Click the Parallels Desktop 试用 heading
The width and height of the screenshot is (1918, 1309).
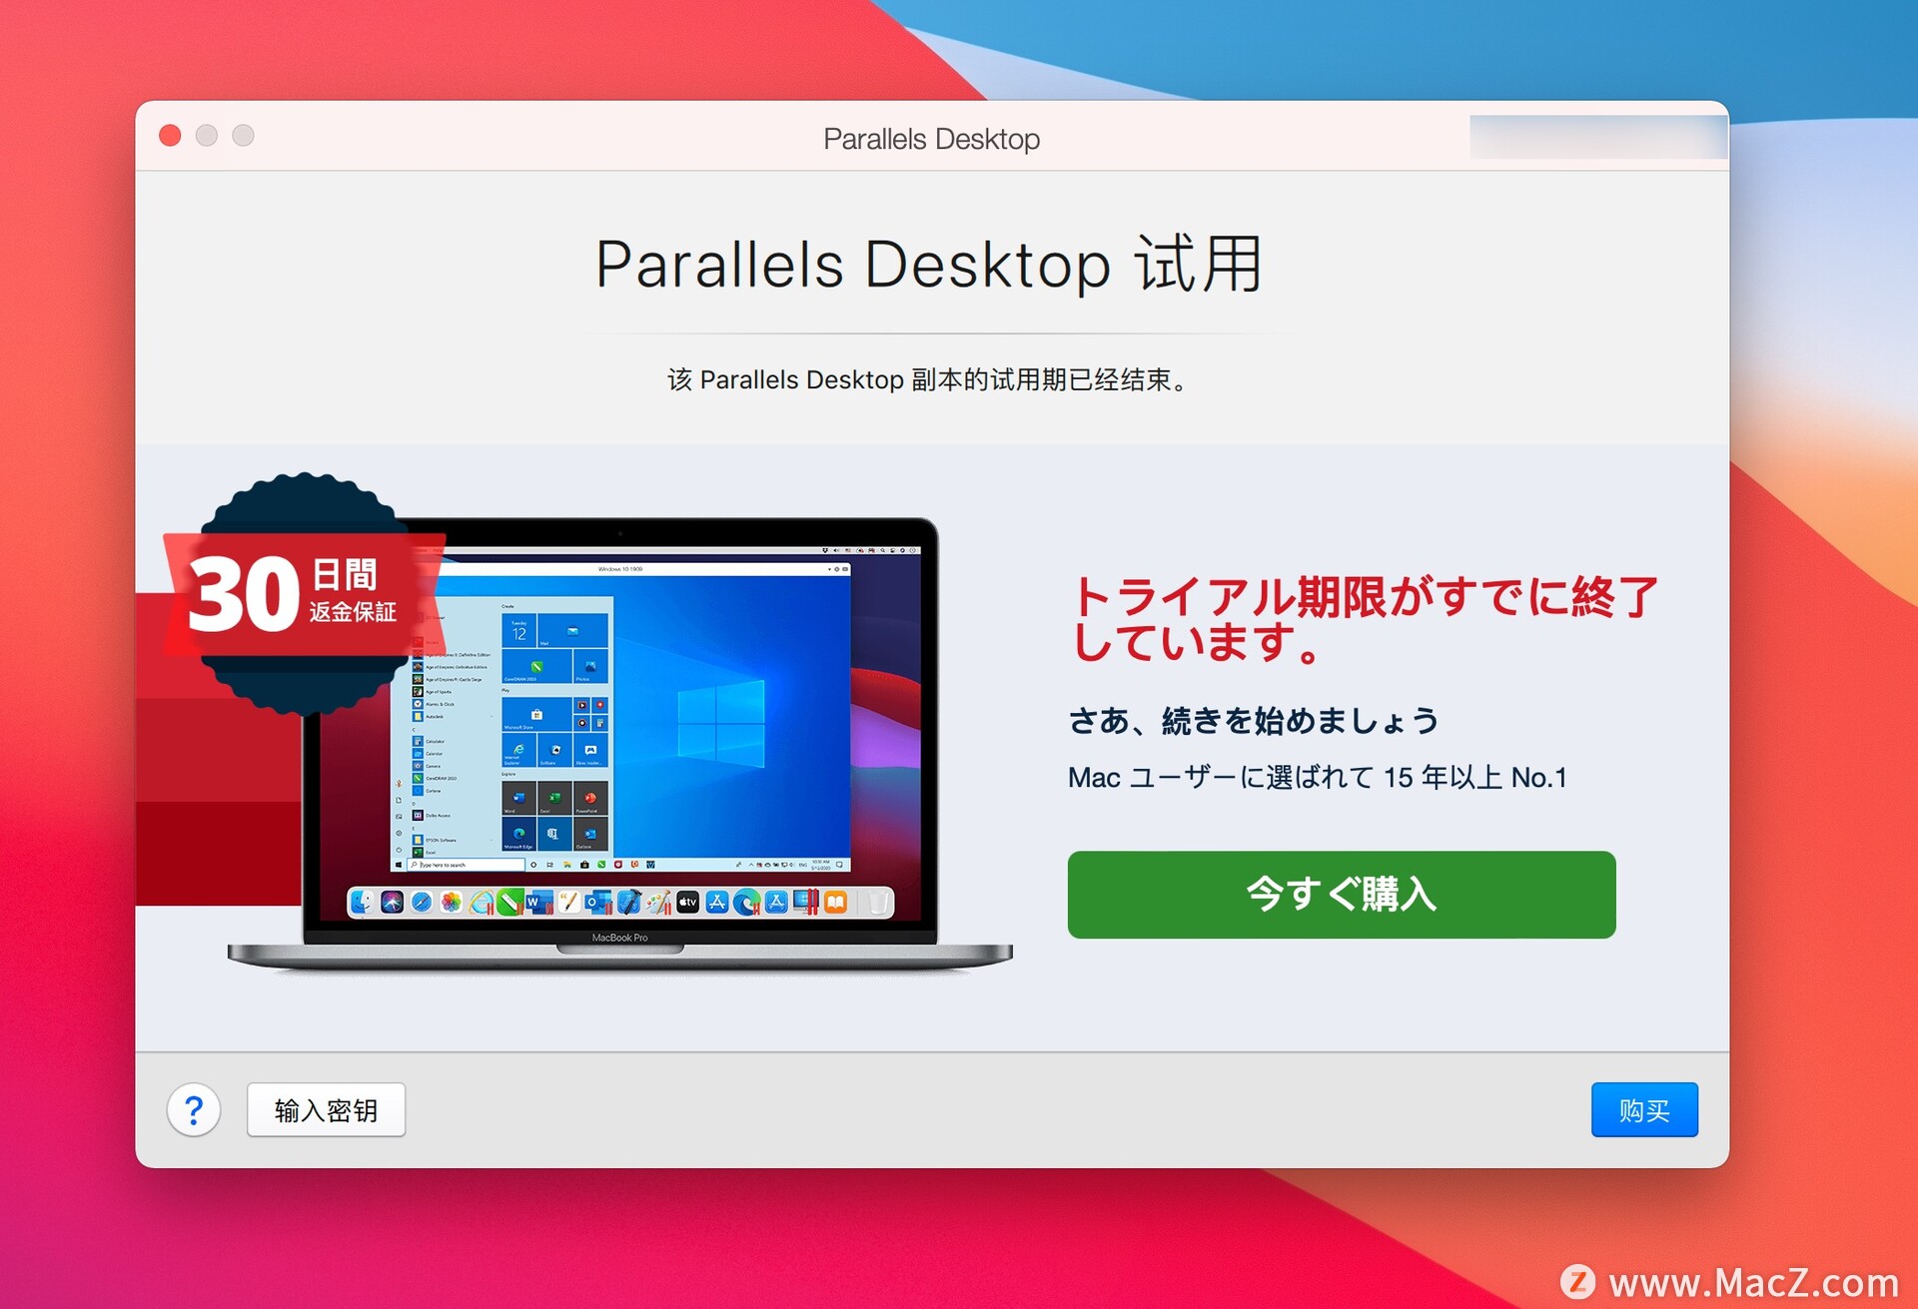click(x=929, y=265)
